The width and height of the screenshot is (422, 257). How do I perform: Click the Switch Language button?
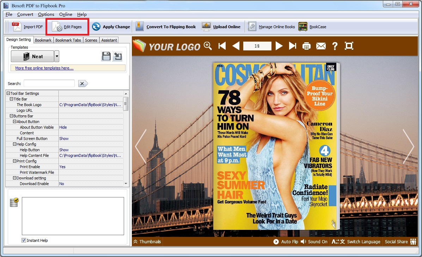point(356,241)
